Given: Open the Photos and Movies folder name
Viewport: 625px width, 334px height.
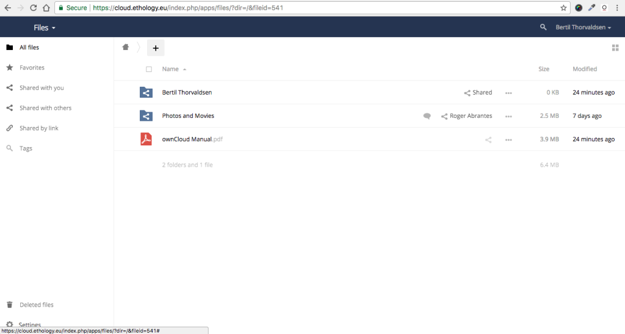Looking at the screenshot, I should (188, 115).
